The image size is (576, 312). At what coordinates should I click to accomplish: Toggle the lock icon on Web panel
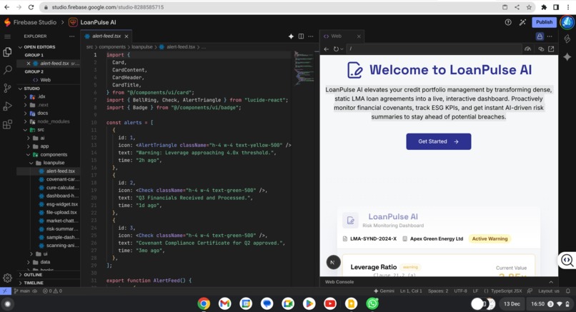click(540, 36)
